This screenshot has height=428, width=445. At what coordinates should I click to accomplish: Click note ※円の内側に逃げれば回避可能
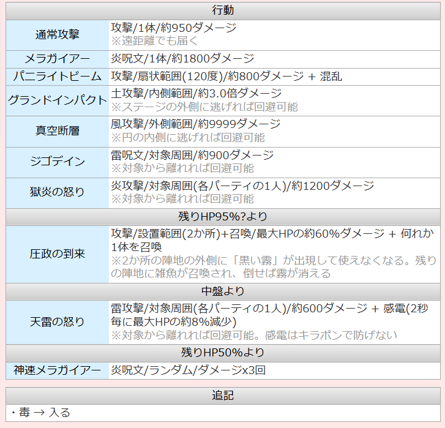tap(188, 138)
